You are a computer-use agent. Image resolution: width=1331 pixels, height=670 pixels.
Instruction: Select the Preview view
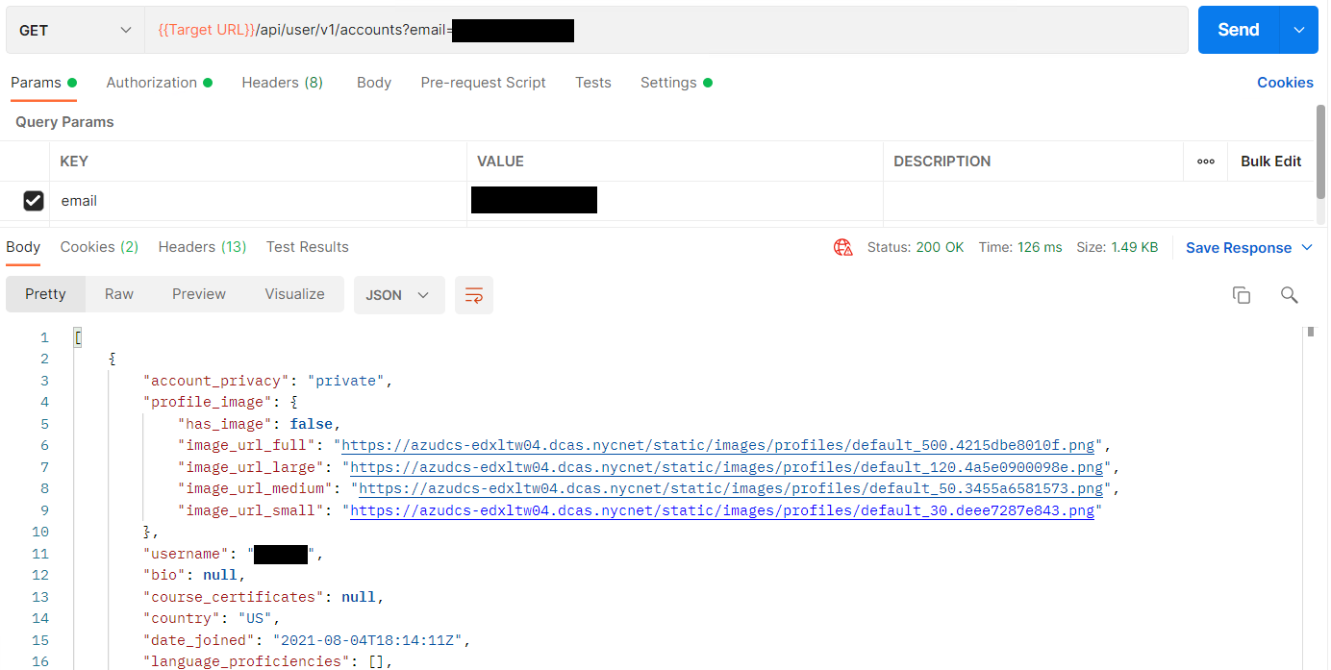(x=199, y=294)
